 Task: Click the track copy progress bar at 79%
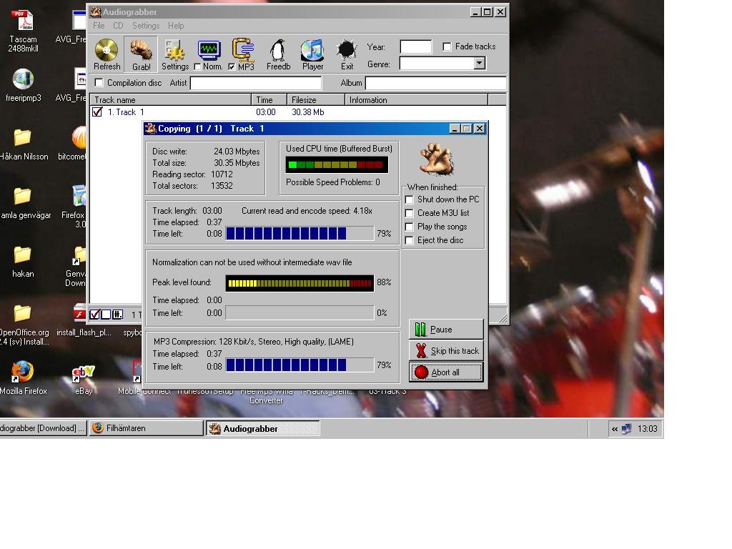coord(300,234)
